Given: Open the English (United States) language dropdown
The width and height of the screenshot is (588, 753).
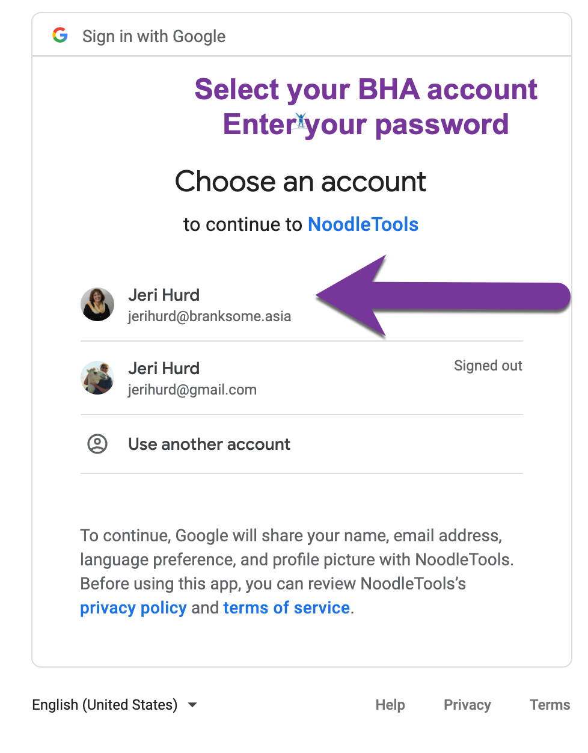Looking at the screenshot, I should [105, 704].
